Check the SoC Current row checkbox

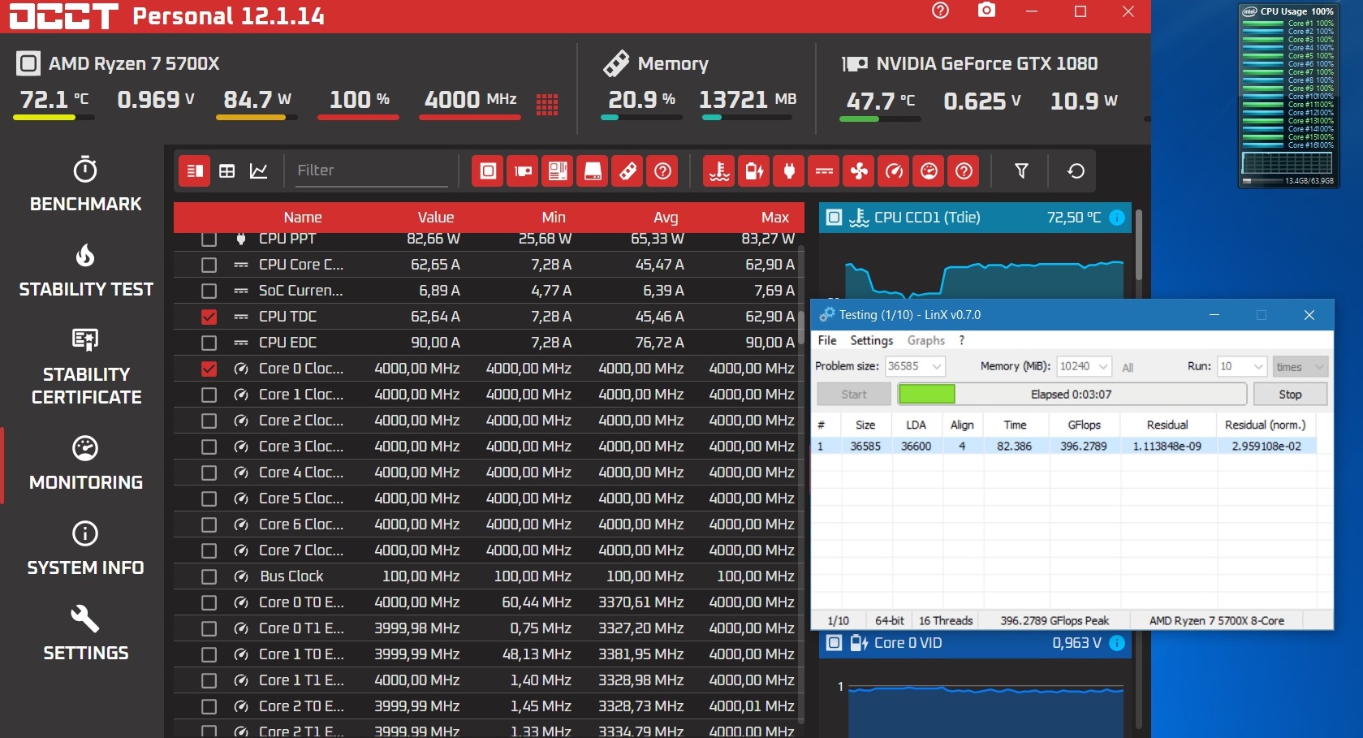[209, 291]
